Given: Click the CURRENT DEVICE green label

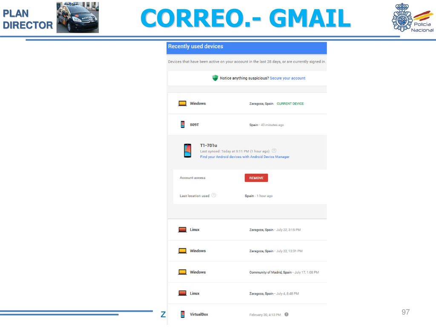Looking at the screenshot, I should click(290, 103).
